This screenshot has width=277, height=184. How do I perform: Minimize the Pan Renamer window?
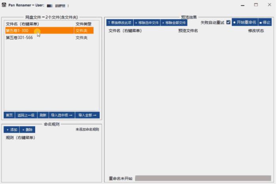click(243, 5)
